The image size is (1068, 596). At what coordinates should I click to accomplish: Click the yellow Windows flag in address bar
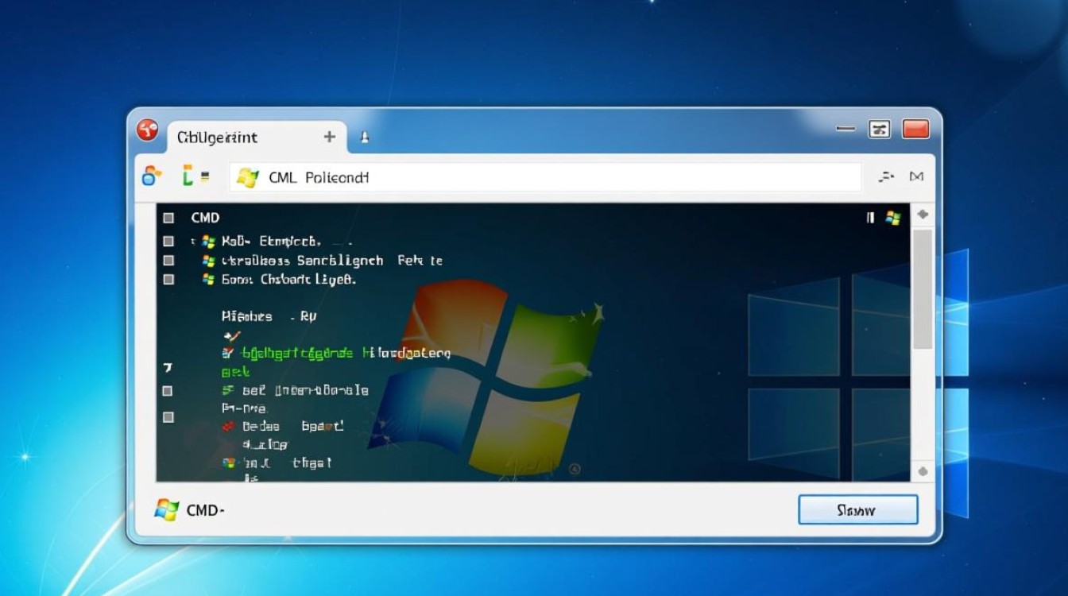click(x=248, y=178)
